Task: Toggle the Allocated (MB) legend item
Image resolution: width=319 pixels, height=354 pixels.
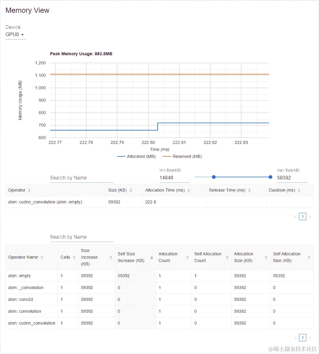Action: tap(136, 156)
